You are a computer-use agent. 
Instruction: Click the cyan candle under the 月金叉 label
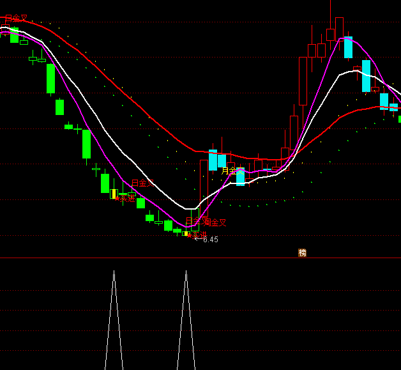240,177
